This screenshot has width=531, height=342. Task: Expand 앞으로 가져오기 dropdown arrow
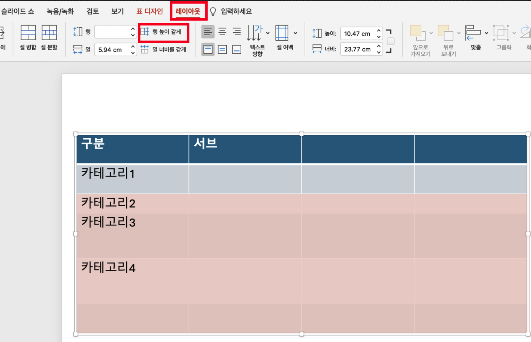coord(431,33)
